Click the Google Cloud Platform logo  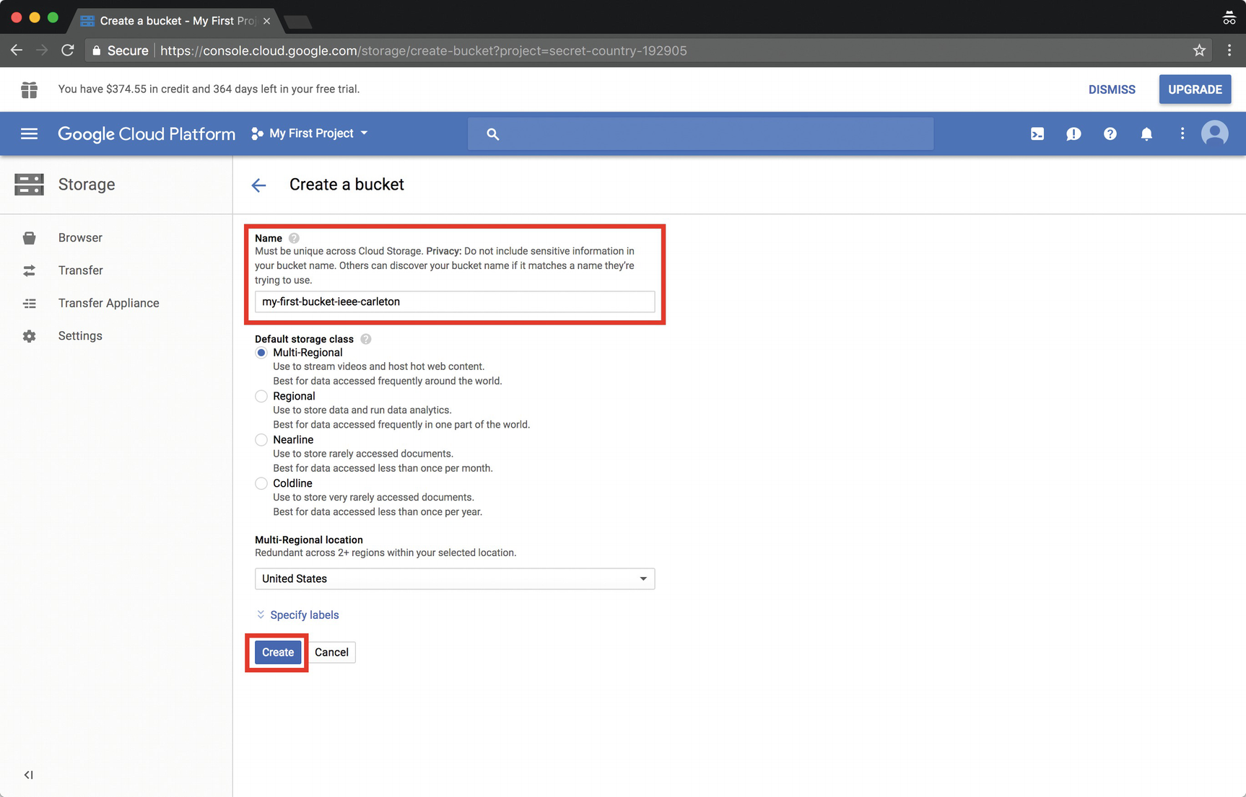147,134
